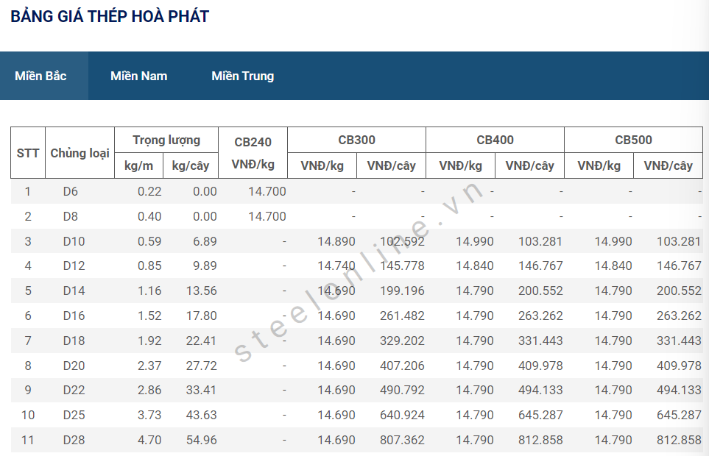Click the "kg/m" sub-header

pos(139,165)
